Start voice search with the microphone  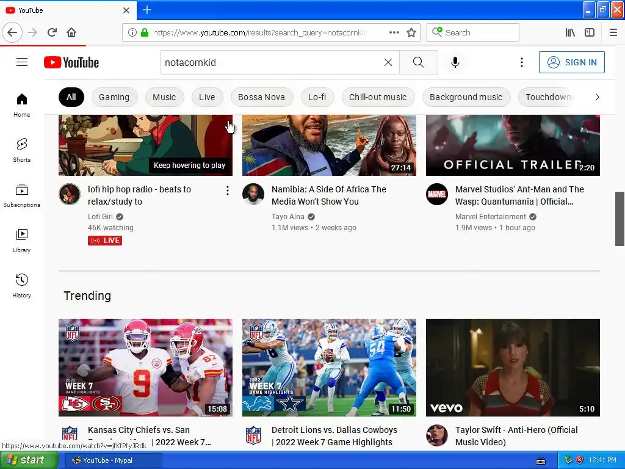point(455,62)
